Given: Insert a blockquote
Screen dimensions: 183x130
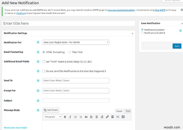Looking at the screenshot, I should pyautogui.click(x=86, y=117).
